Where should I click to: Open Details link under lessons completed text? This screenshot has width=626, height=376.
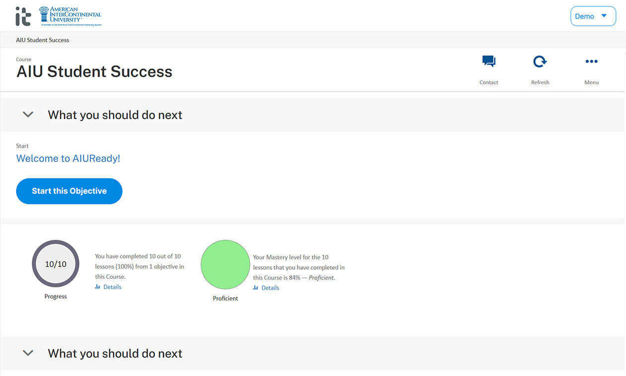click(x=112, y=287)
